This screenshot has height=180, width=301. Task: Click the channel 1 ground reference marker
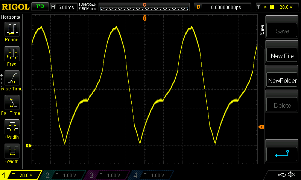(29, 146)
